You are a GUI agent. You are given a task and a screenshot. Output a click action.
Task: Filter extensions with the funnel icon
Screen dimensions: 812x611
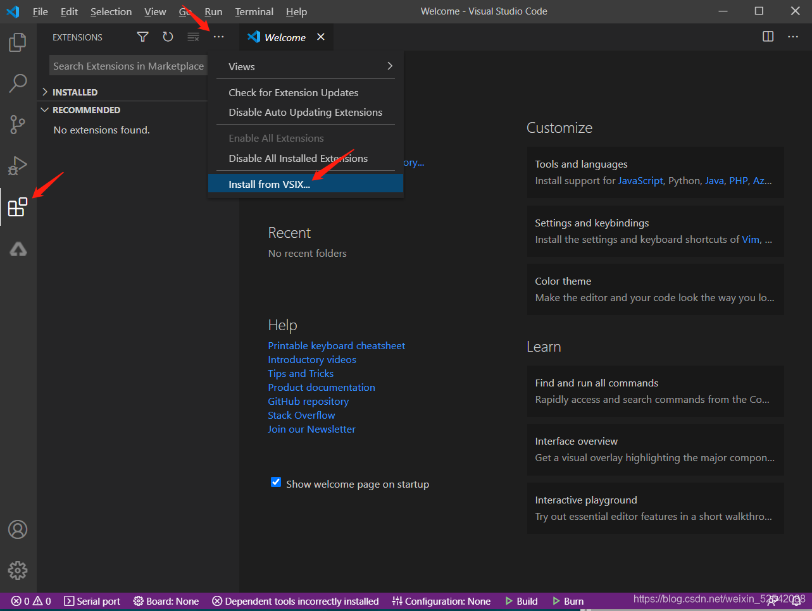[x=142, y=37]
